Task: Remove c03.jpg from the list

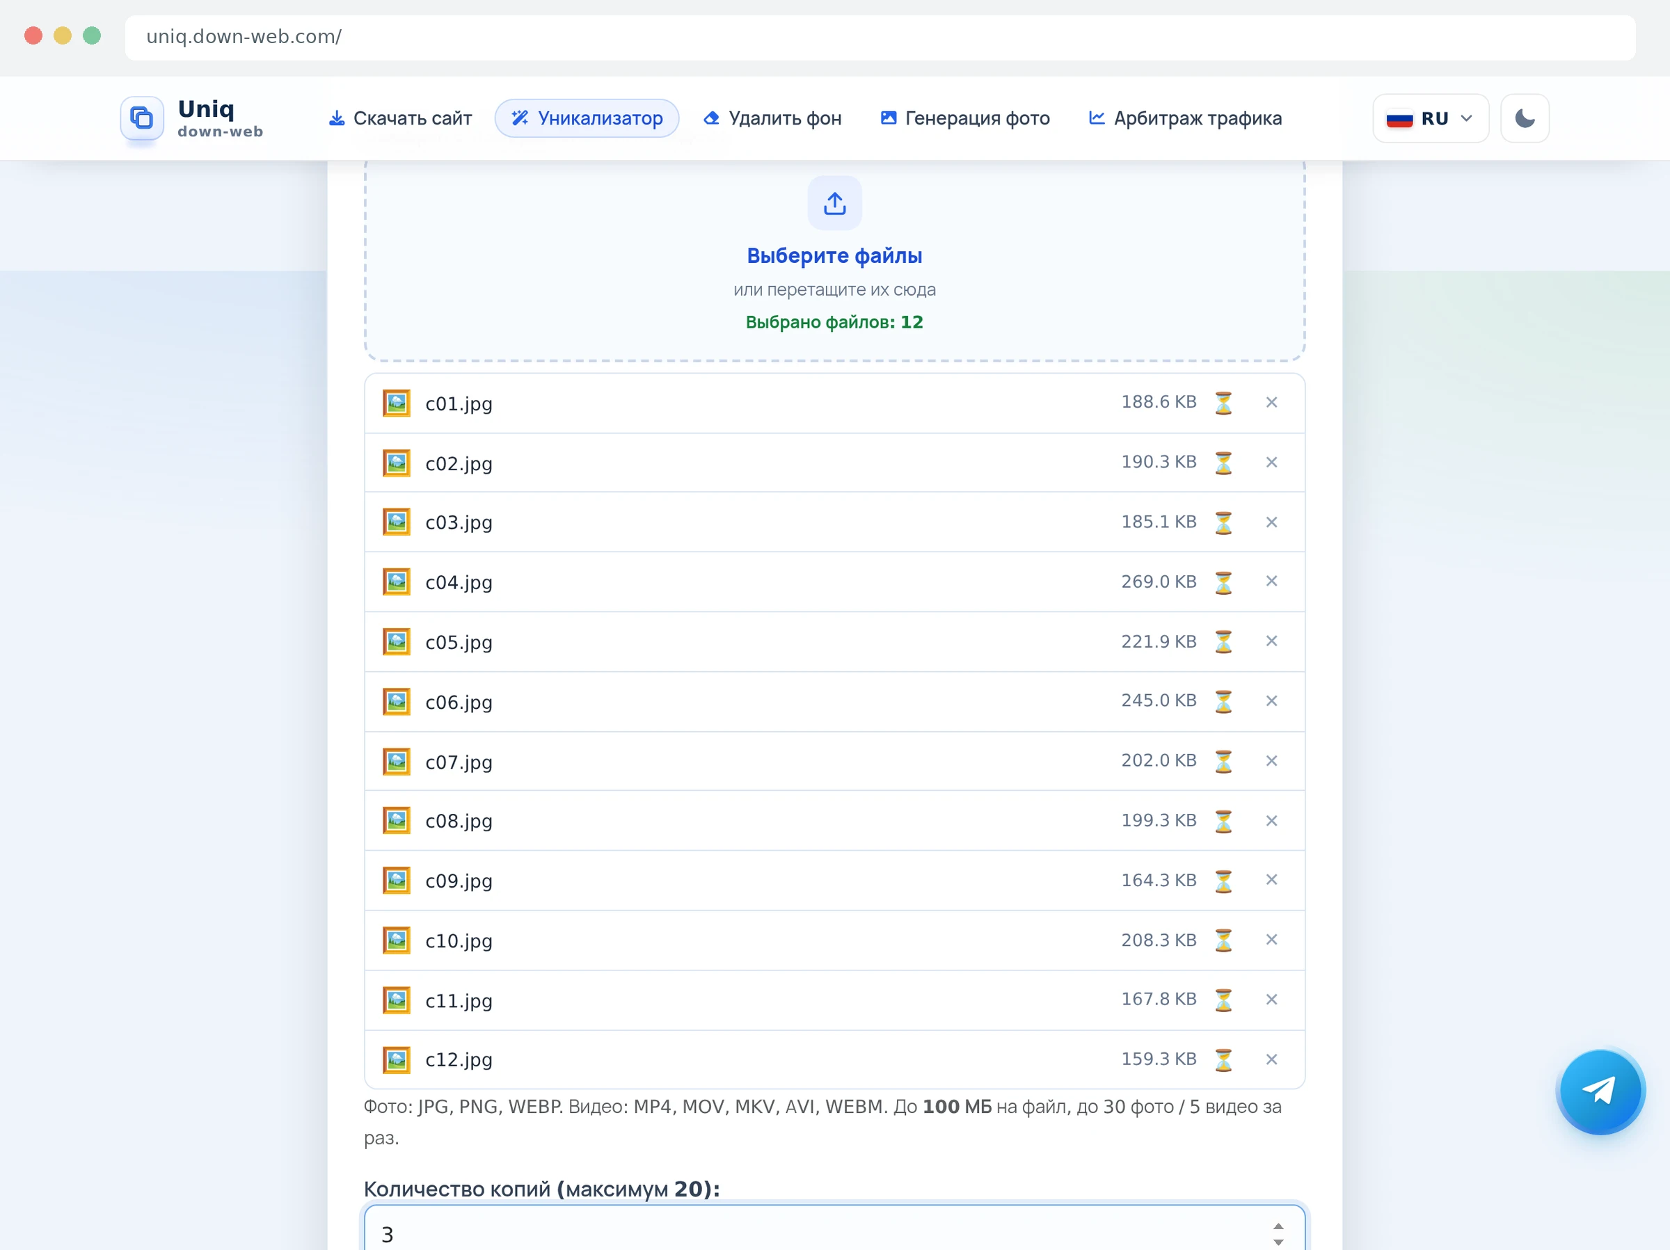Action: tap(1271, 522)
